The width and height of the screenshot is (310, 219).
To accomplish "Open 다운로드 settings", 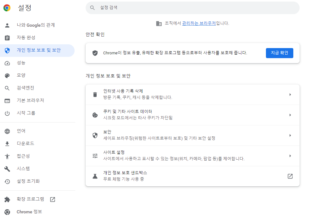I will (x=37, y=144).
